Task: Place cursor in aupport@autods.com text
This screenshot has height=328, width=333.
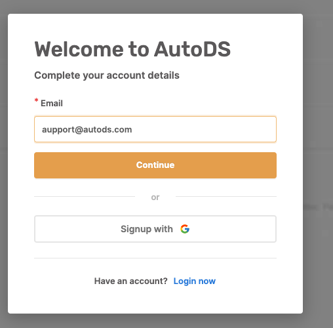Action: point(87,130)
